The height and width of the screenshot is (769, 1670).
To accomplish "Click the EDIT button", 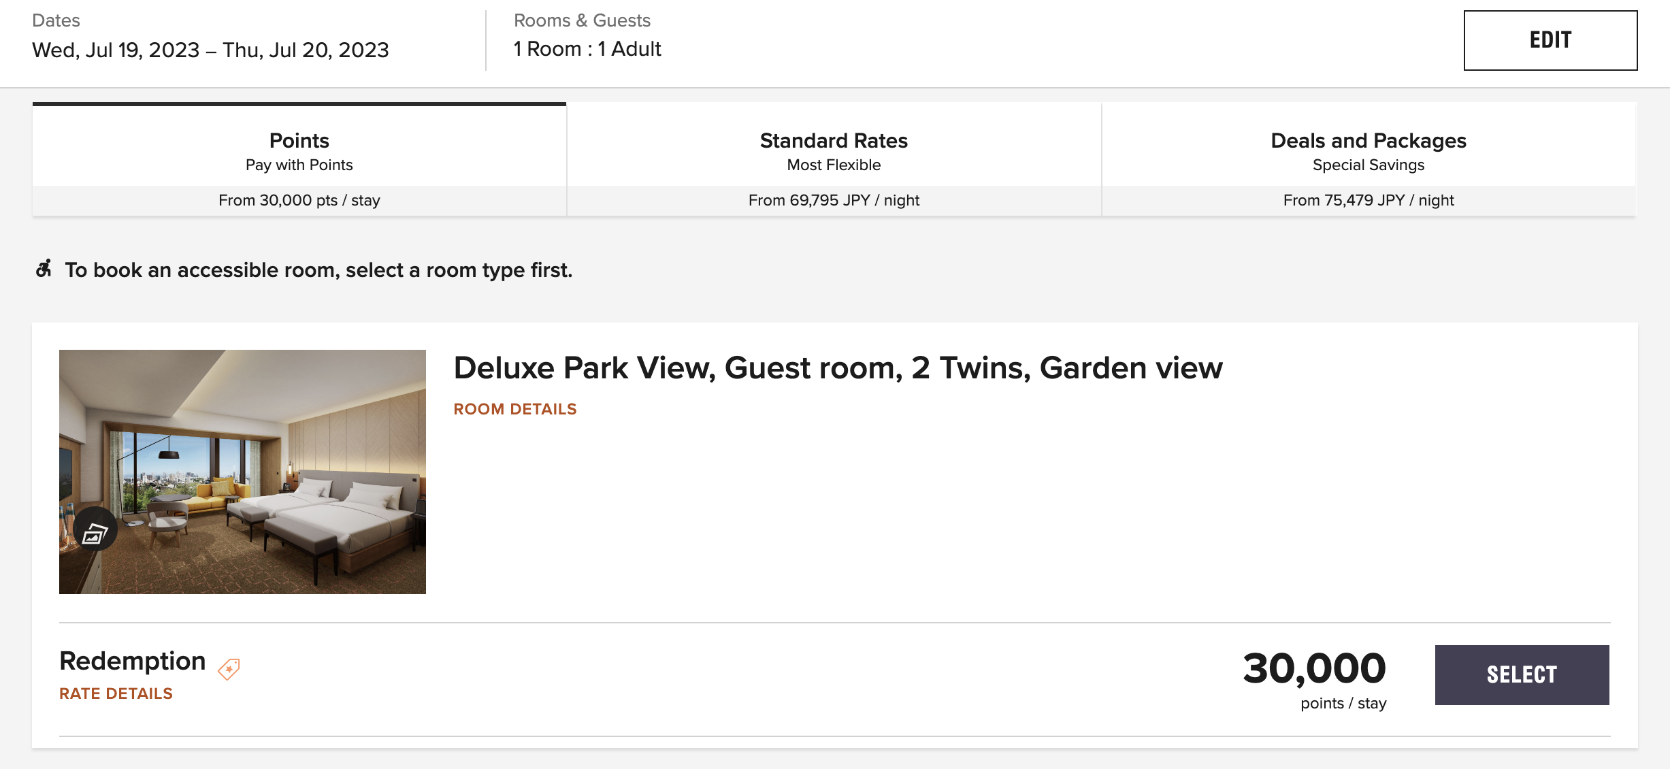I will point(1550,40).
